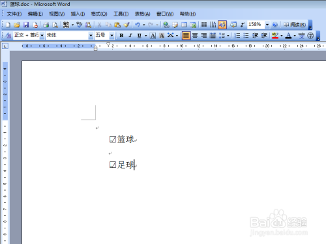This screenshot has width=326, height=244.
Task: Open the Columns layout icon
Action: click(x=204, y=25)
